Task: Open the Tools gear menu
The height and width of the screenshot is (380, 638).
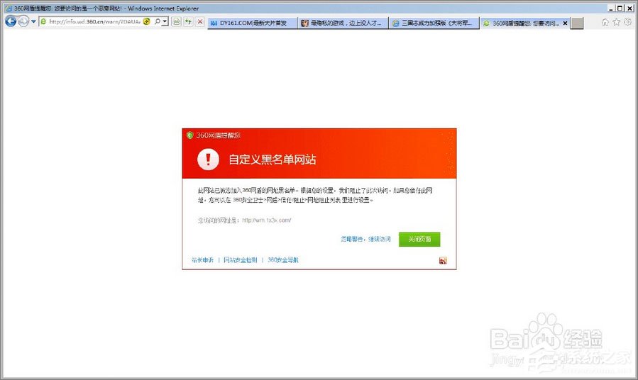Action: coord(627,22)
